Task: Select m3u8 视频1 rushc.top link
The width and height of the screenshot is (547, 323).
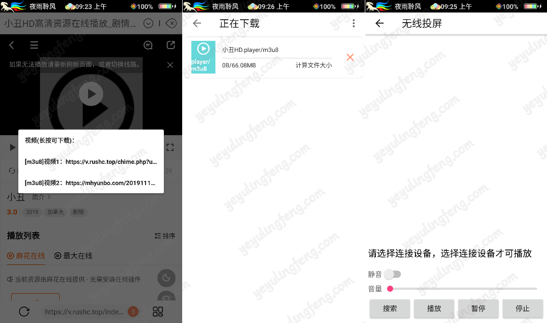Action: pos(91,162)
